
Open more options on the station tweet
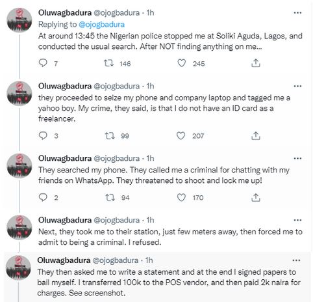click(x=297, y=220)
